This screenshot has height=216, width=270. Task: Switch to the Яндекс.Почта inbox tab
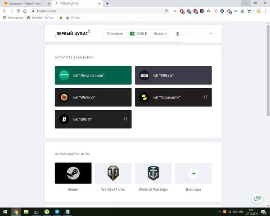coord(26,4)
